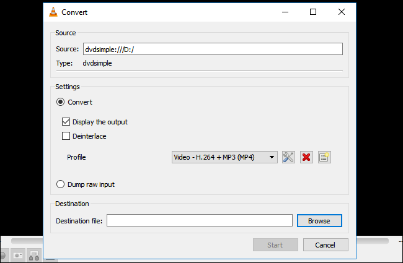Click into the Destination file field
The image size is (403, 263).
200,220
